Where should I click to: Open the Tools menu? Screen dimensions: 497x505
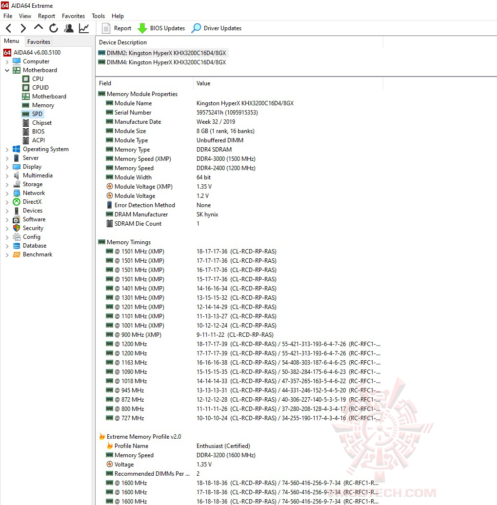(x=98, y=16)
